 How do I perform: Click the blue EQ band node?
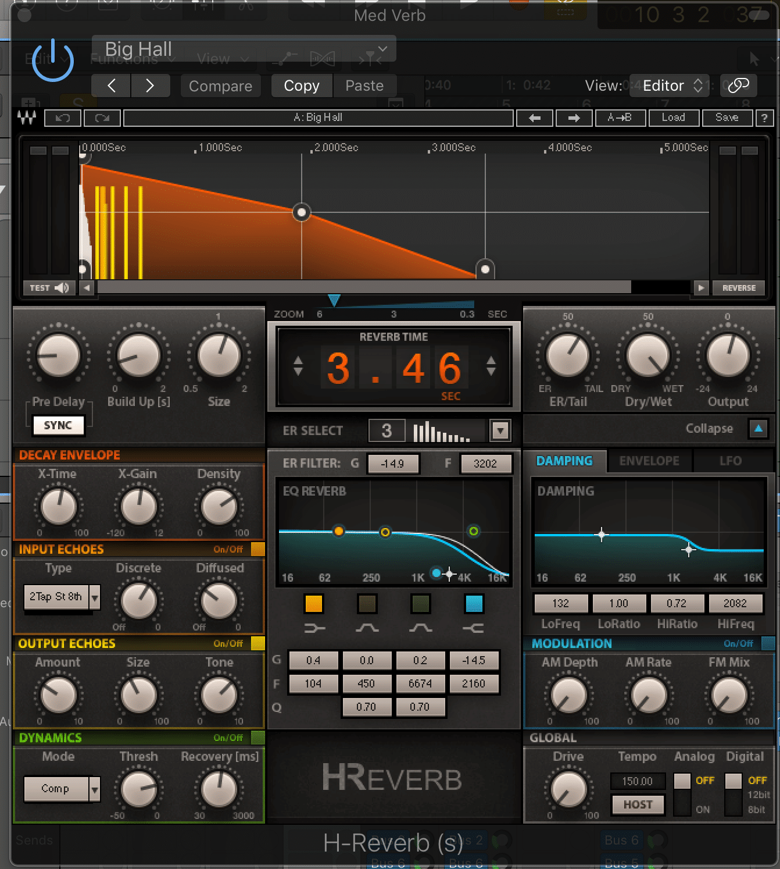tap(436, 574)
